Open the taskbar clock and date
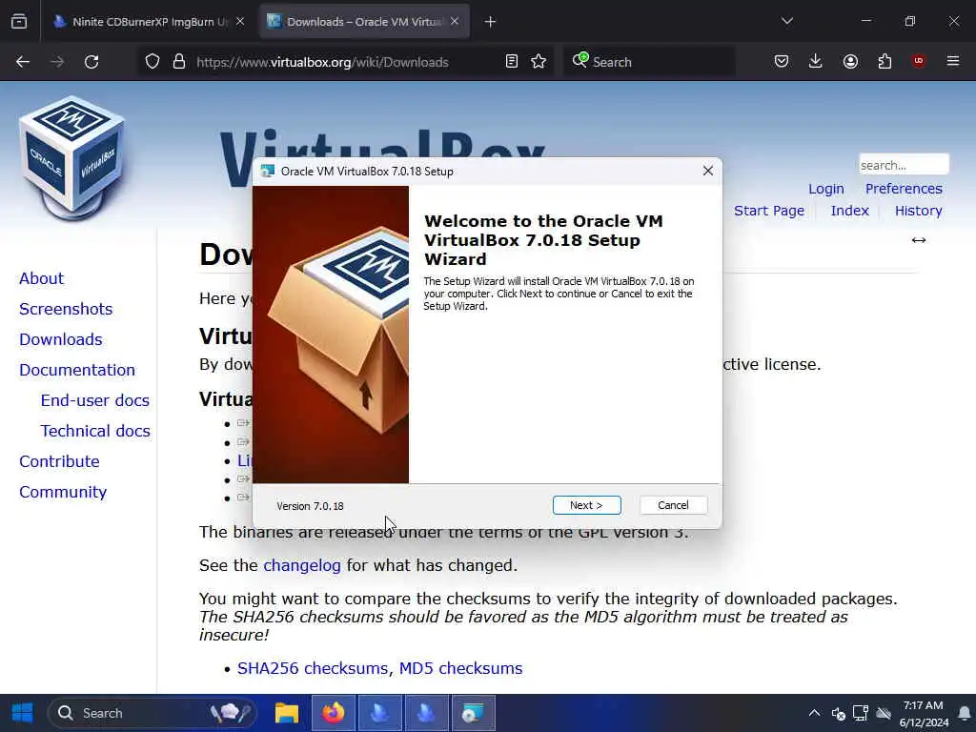Image resolution: width=976 pixels, height=732 pixels. point(924,713)
